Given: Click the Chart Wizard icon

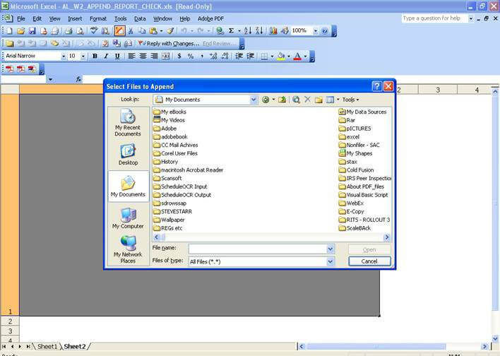Looking at the screenshot, I should click(273, 31).
